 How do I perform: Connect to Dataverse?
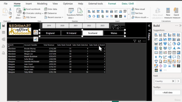tap(51, 13)
